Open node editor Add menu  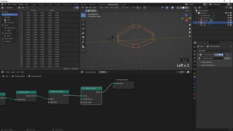18,72
